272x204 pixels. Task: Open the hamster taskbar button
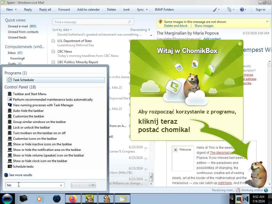[106, 199]
